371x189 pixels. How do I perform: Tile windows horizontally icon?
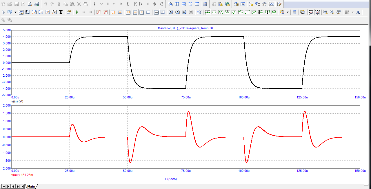pos(183,4)
